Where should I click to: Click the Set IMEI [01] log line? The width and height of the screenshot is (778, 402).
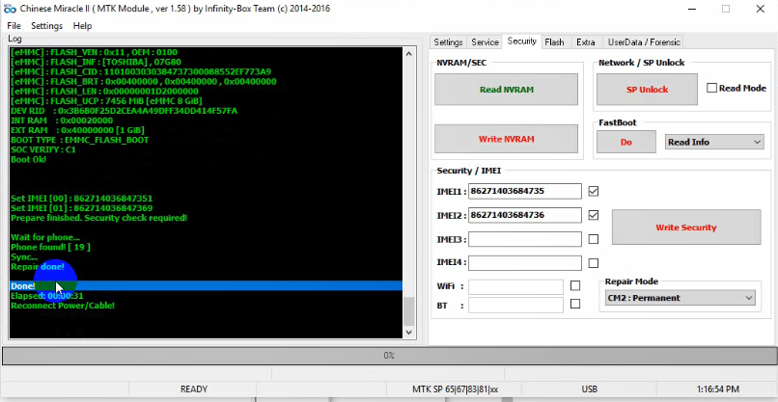[82, 208]
